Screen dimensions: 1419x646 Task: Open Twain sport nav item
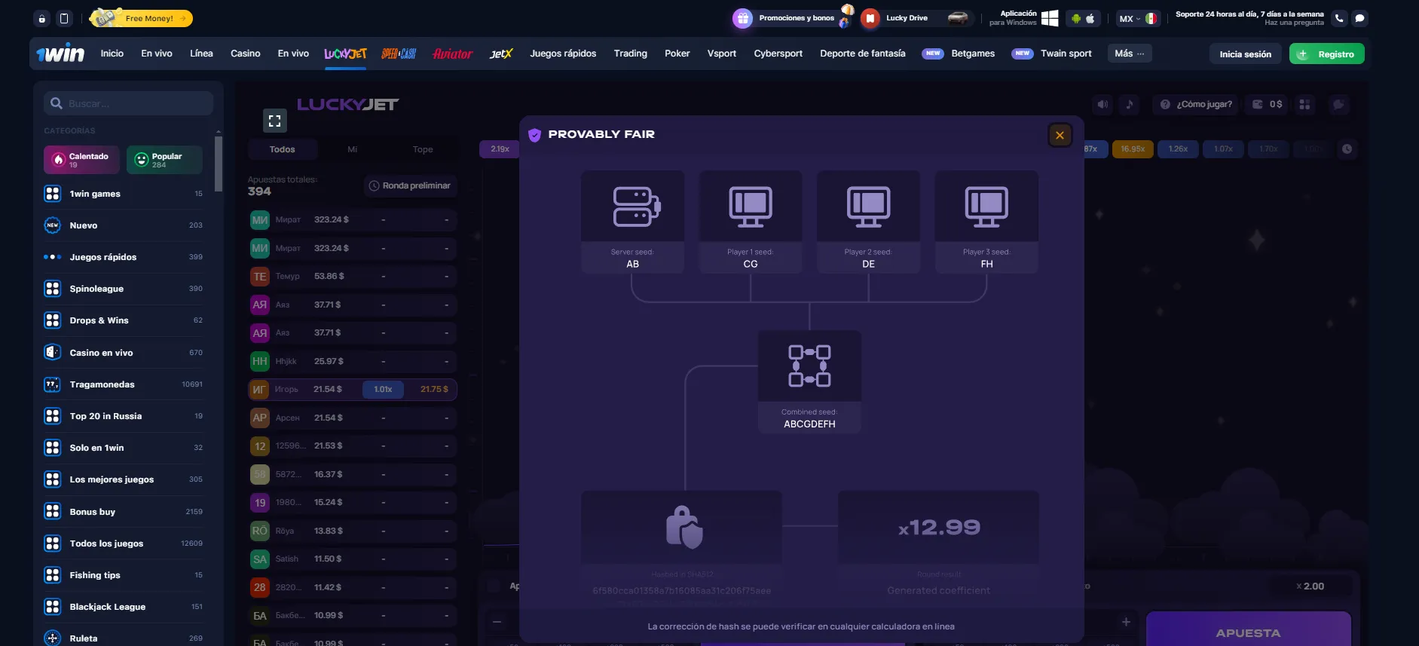[1066, 54]
